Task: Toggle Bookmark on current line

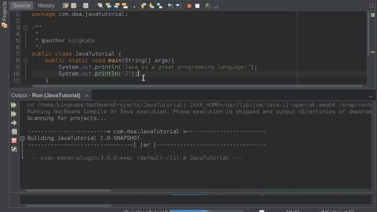Action: pos(160,5)
